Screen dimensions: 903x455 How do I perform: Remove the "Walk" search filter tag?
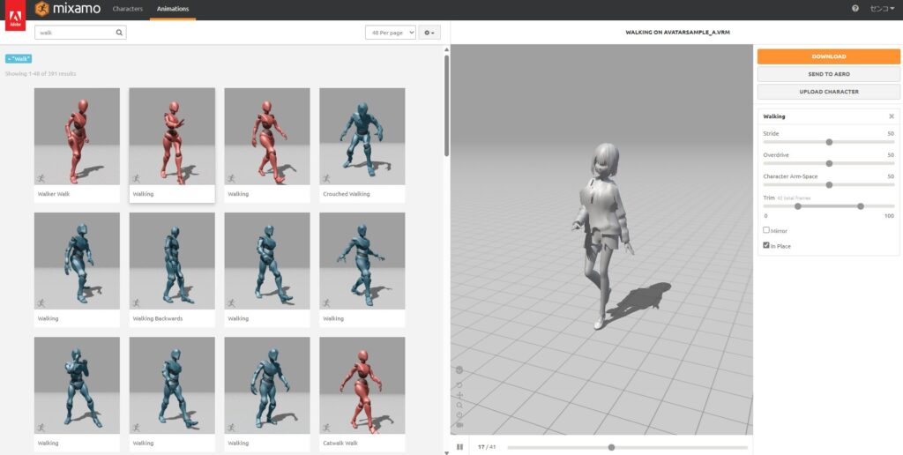pos(19,58)
